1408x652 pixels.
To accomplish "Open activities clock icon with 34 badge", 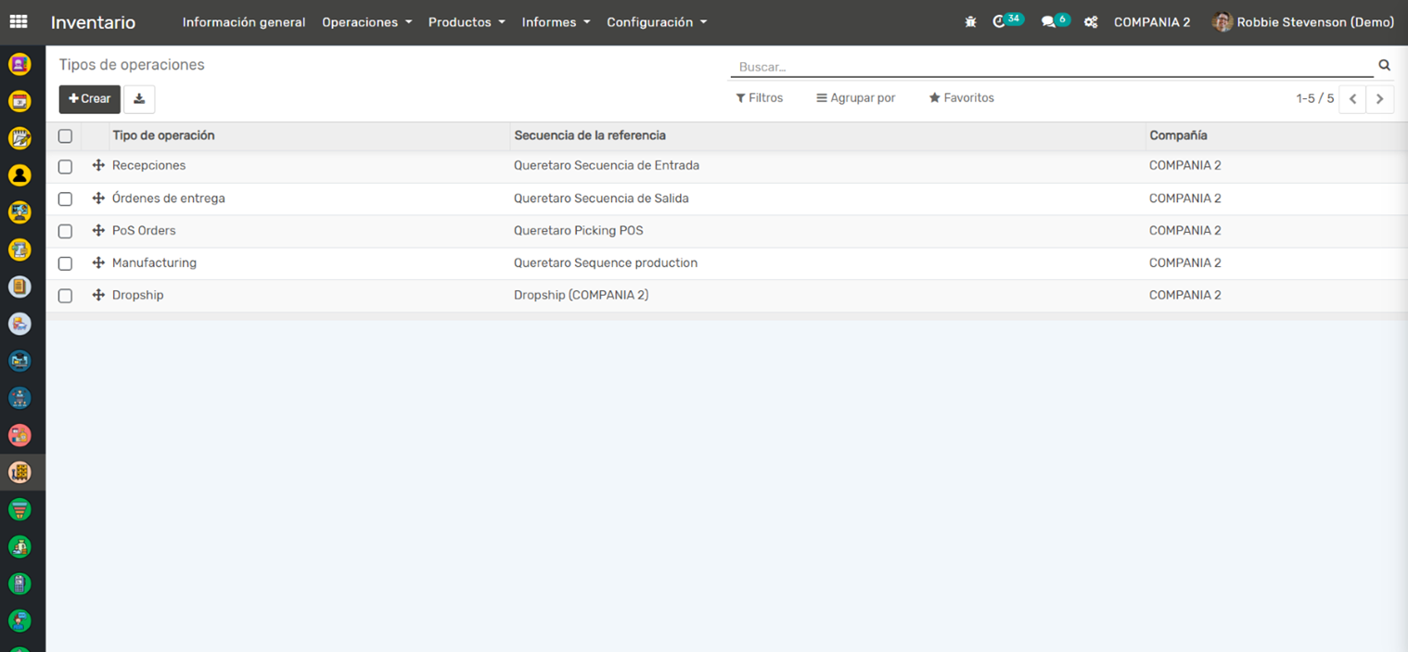I will click(x=1000, y=22).
